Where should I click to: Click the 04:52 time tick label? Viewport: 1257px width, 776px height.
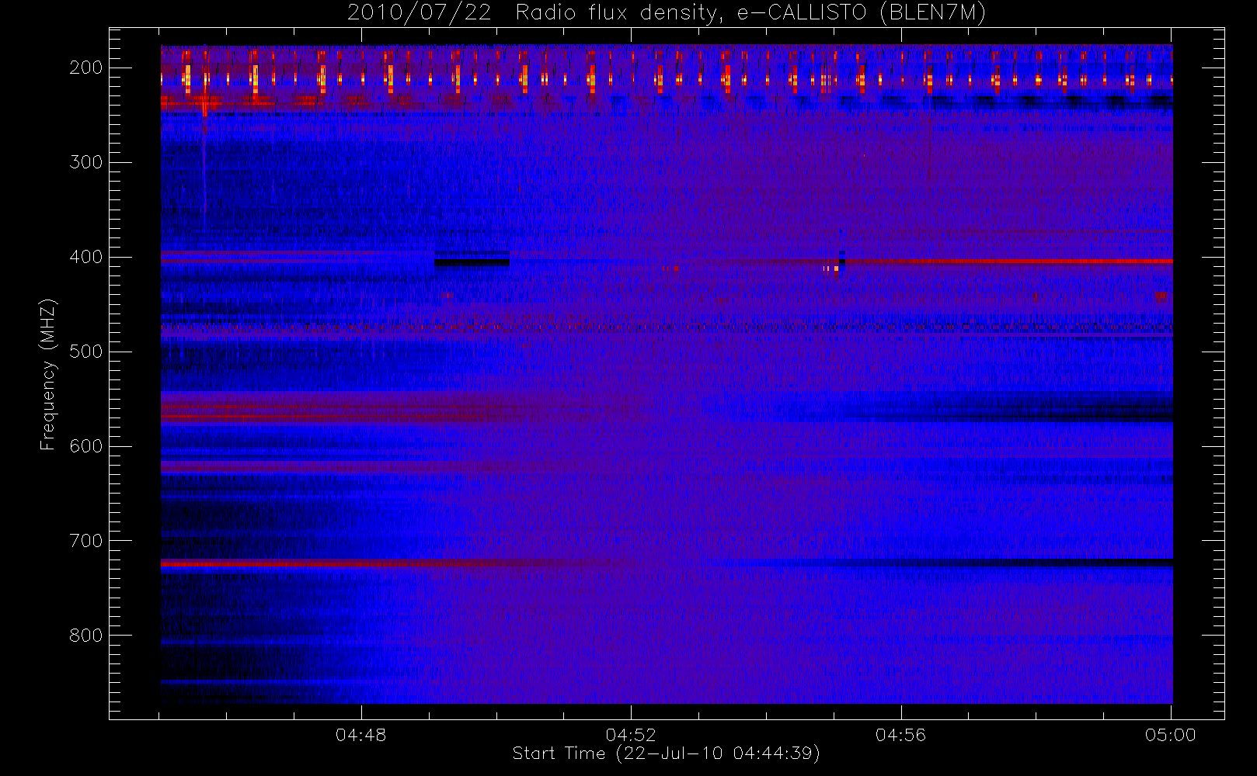point(631,735)
